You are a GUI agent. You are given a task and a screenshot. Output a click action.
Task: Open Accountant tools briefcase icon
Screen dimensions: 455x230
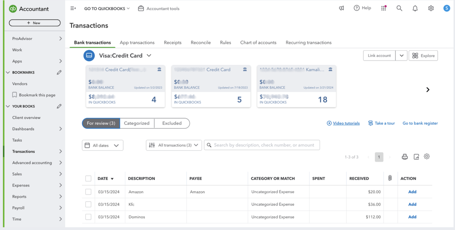coord(141,9)
